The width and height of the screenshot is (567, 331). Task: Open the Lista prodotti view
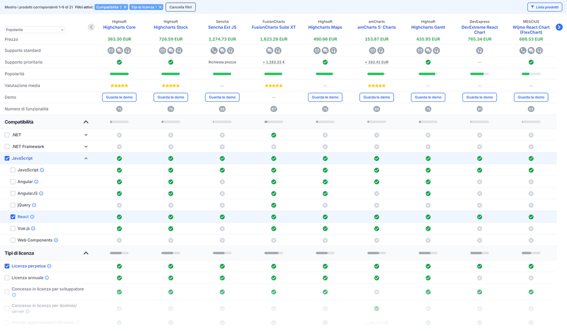(x=545, y=7)
